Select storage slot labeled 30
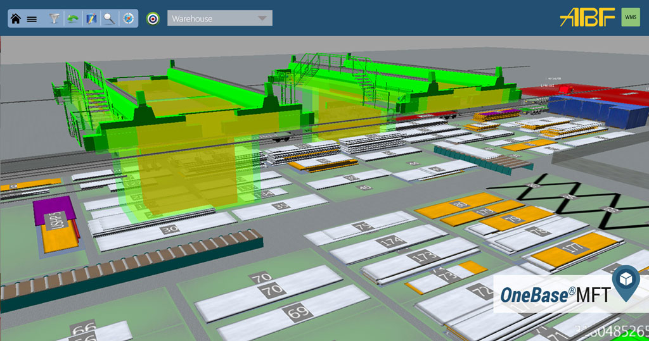The width and height of the screenshot is (649, 341). click(169, 230)
